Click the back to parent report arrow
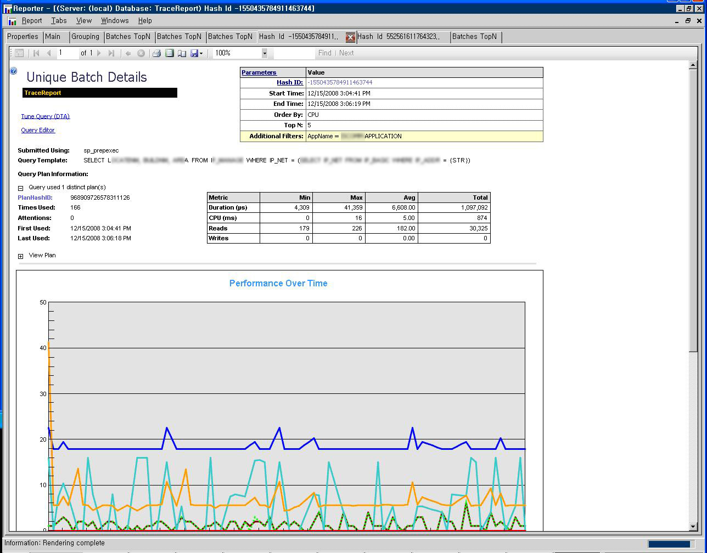The image size is (707, 553). pyautogui.click(x=128, y=53)
